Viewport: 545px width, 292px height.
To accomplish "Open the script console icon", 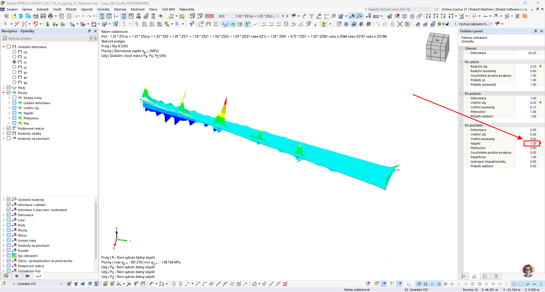I will point(132,16).
